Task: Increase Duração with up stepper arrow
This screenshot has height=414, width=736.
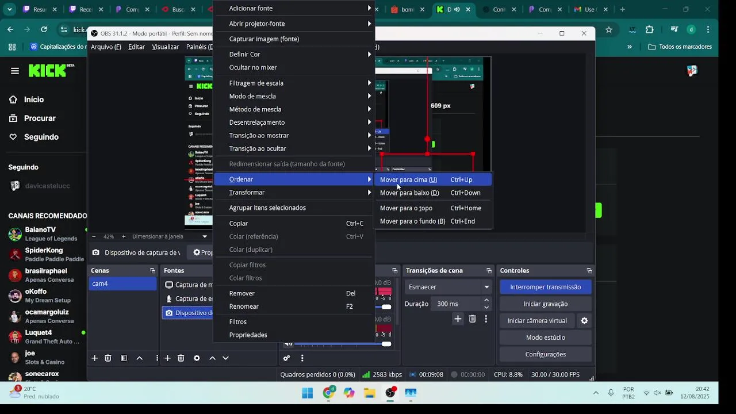Action: [486, 300]
